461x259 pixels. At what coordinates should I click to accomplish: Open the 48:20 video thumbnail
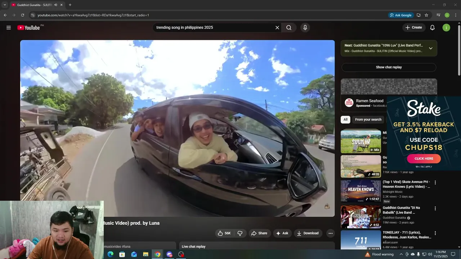coord(361,167)
